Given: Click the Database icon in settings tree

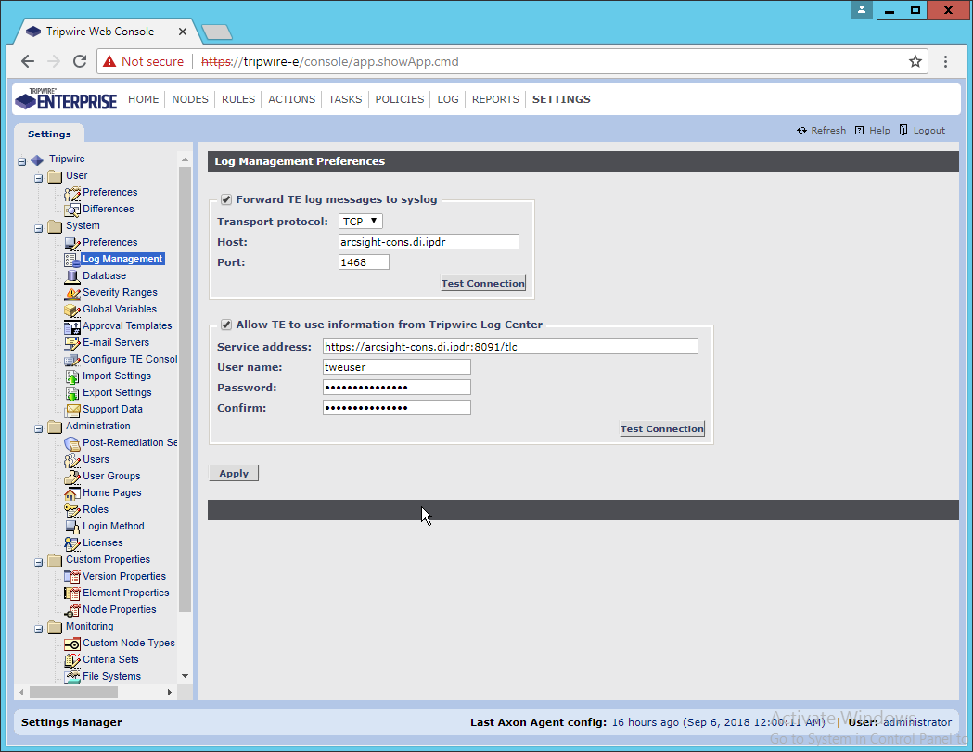Looking at the screenshot, I should 72,275.
